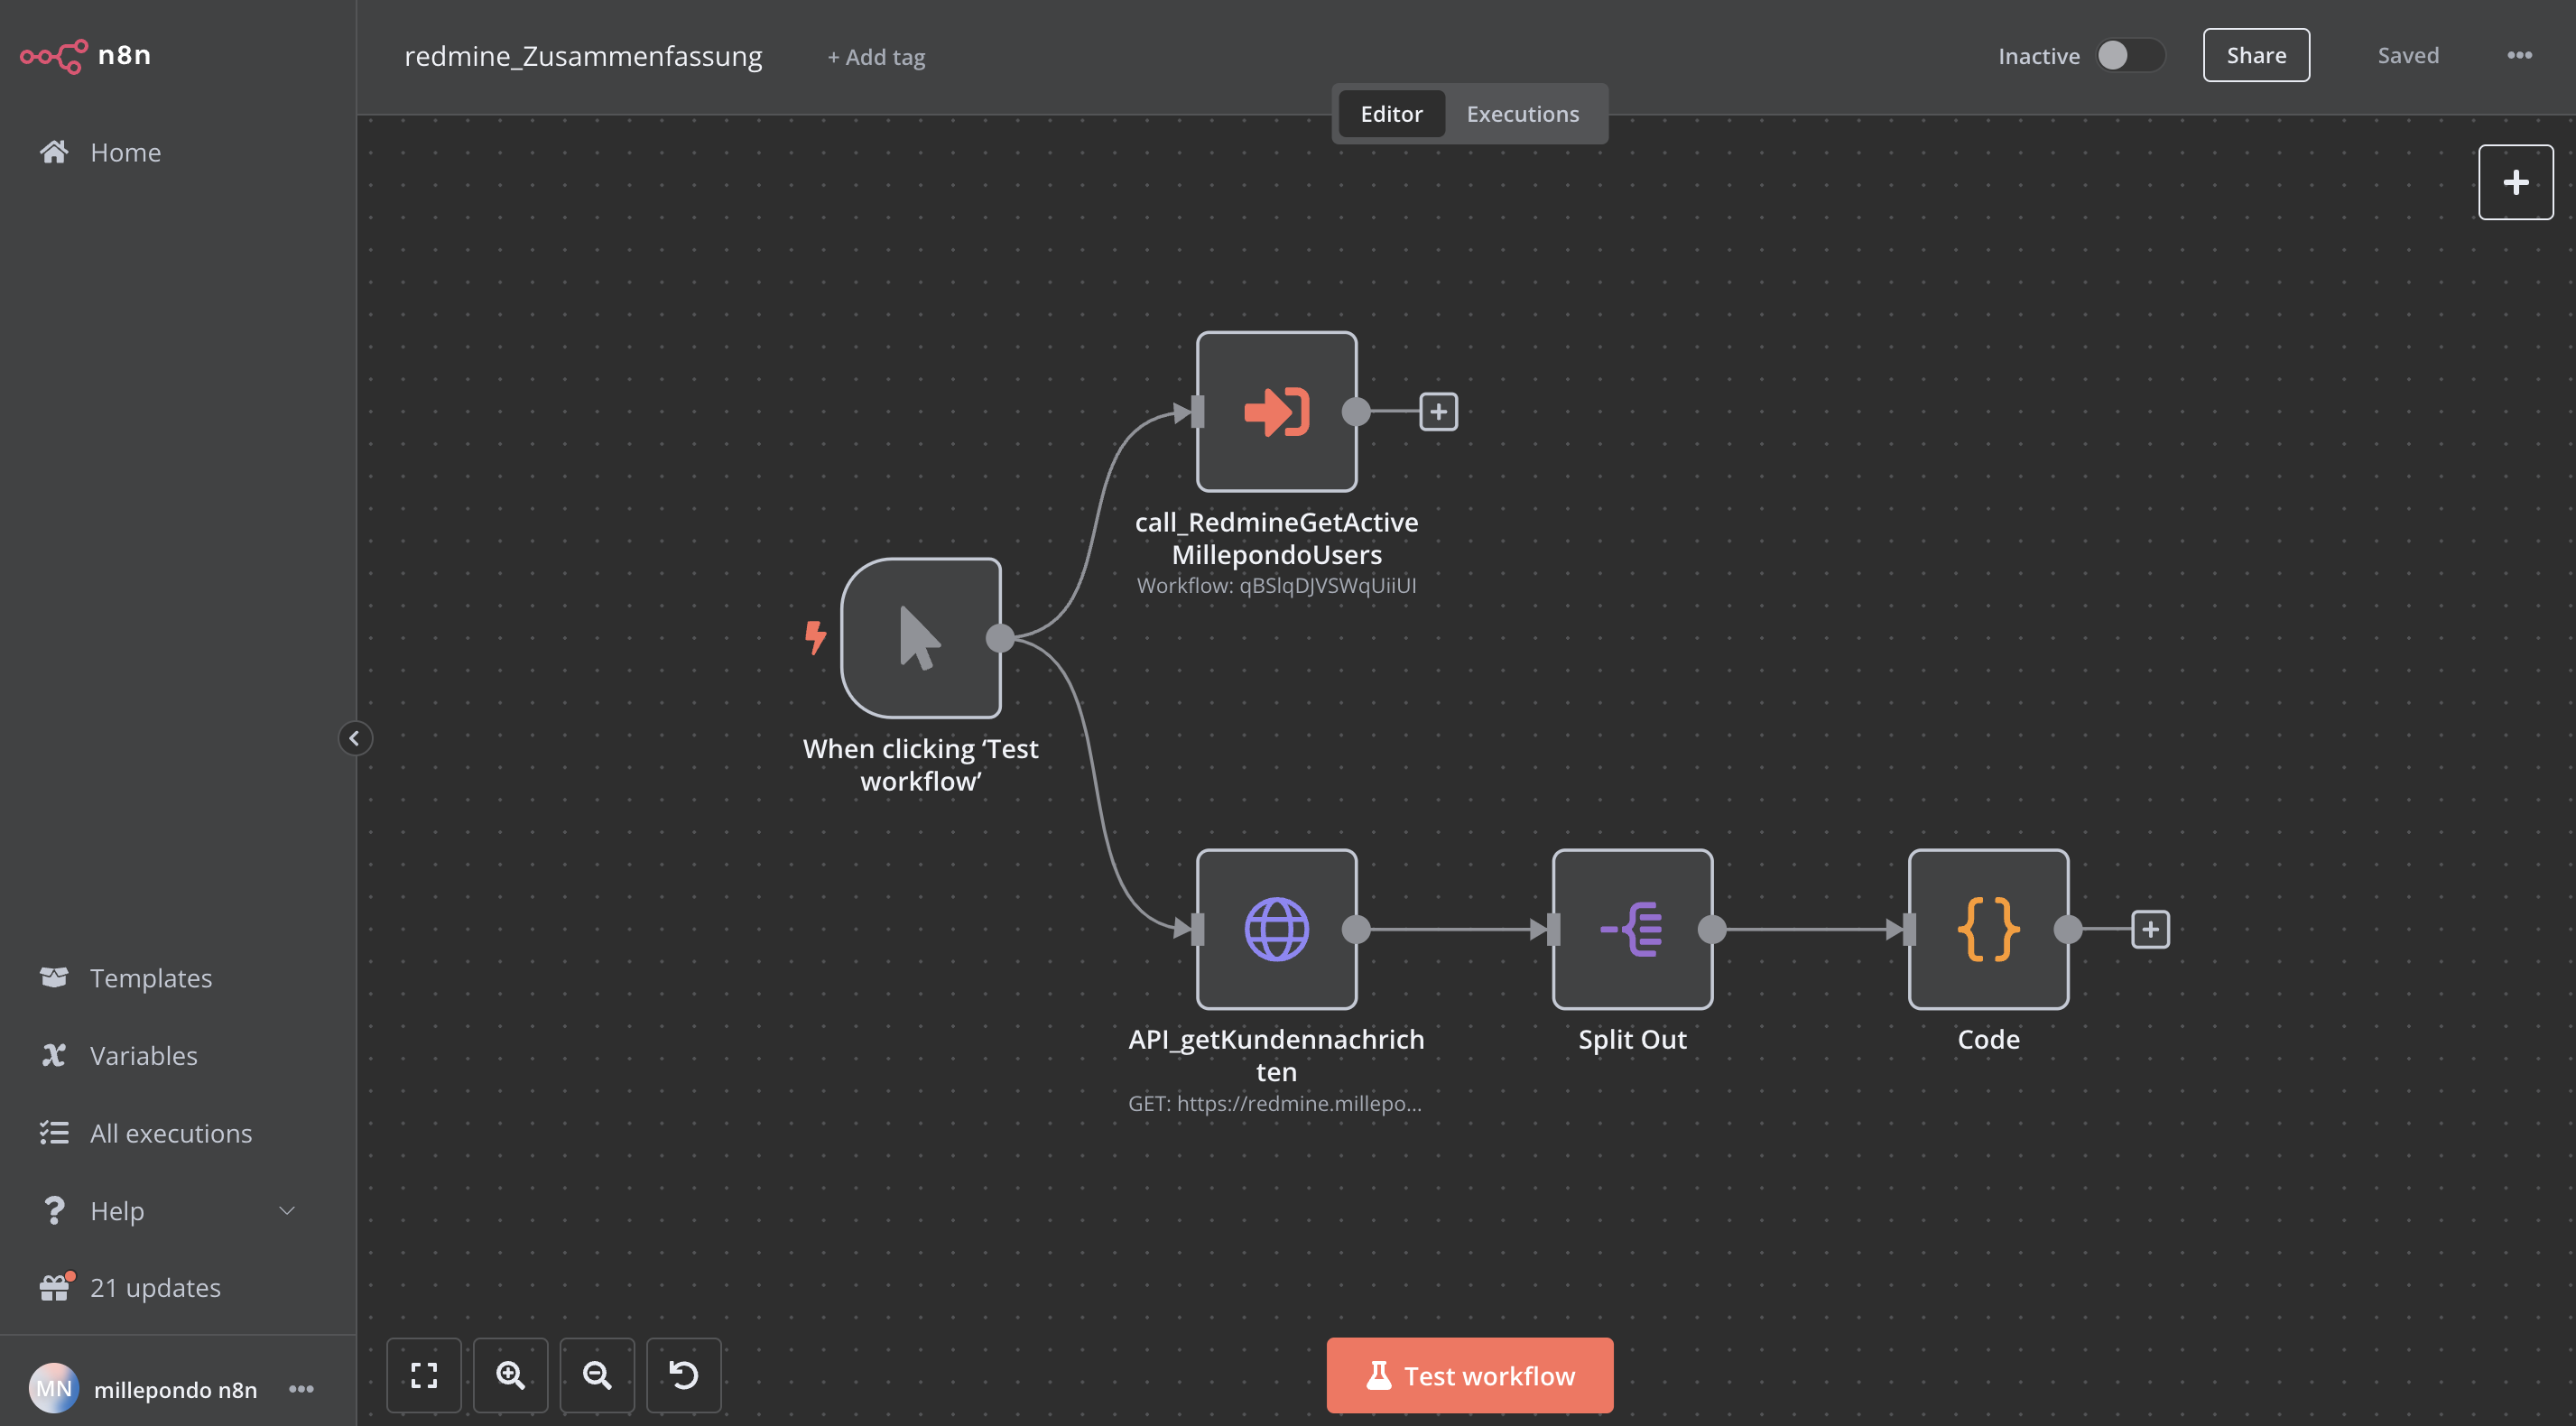Click the reset zoom icon
The height and width of the screenshot is (1426, 2576).
(684, 1375)
